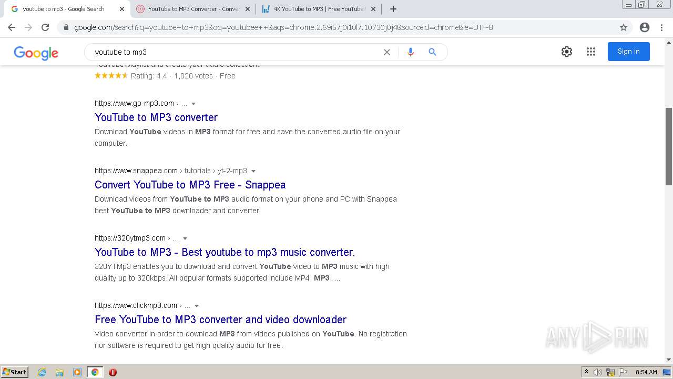Screen dimensions: 673x379
Task: Expand options arrow for clickmp3.com result
Action: (197, 306)
